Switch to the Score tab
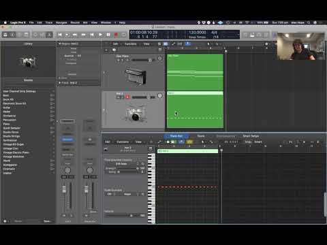This screenshot has width=327, height=245. [201, 136]
